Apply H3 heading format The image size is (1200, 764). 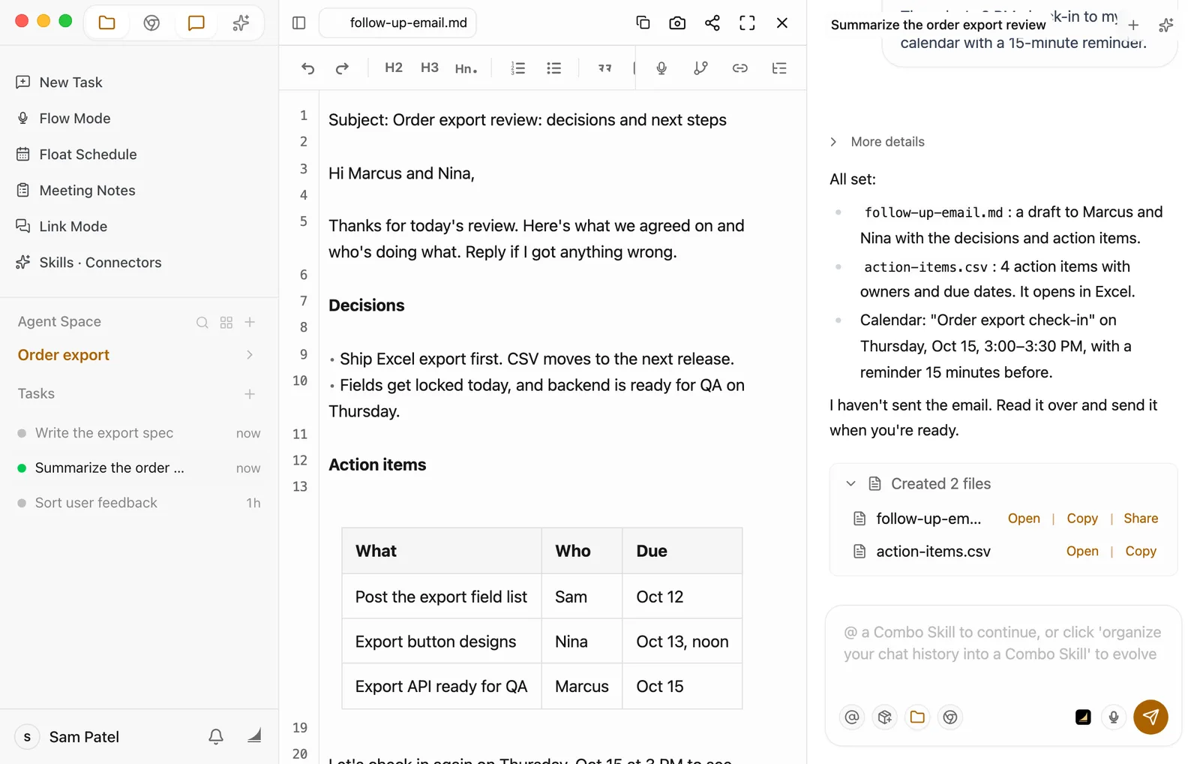tap(430, 68)
